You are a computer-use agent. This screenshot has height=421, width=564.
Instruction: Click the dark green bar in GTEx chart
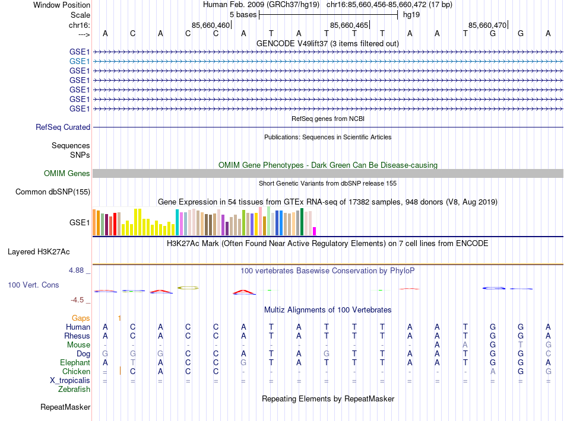tap(302, 222)
